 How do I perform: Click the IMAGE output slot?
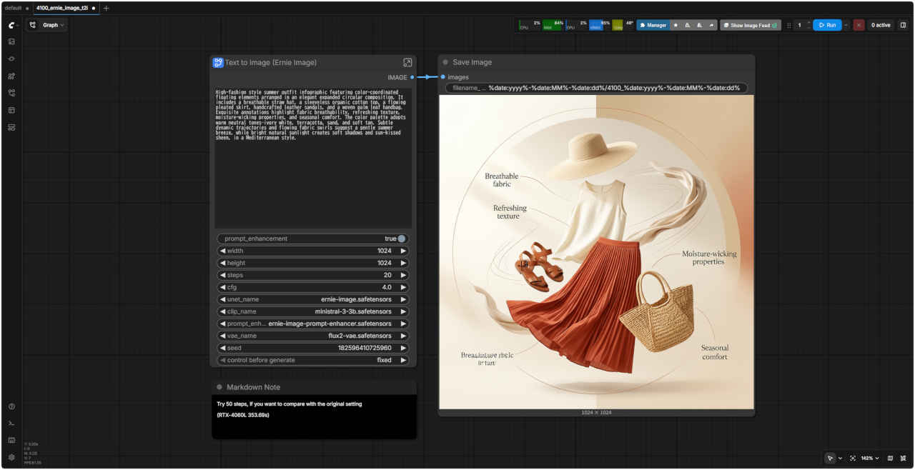point(412,77)
